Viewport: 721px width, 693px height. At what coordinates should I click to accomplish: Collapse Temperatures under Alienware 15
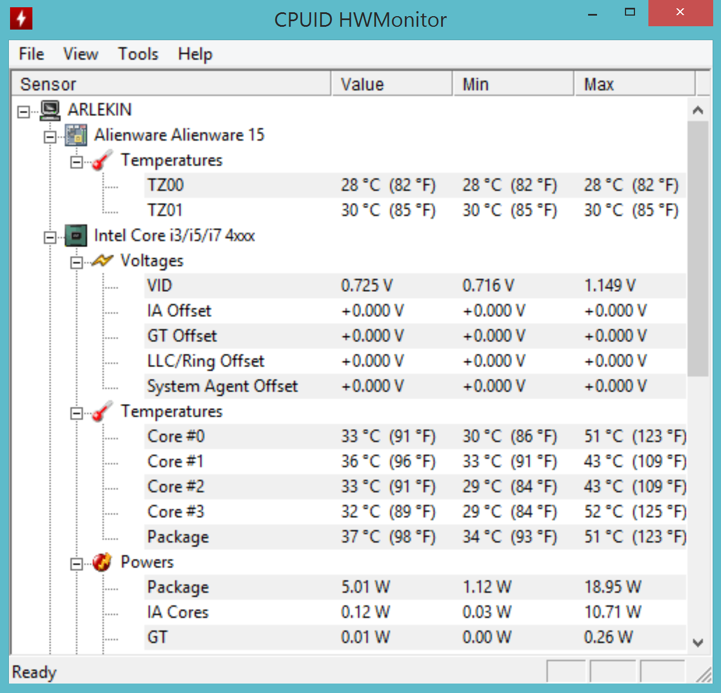point(76,162)
